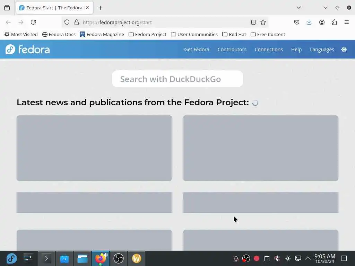
Task: Open the OBS Studio taskbar icon
Action: (119, 258)
